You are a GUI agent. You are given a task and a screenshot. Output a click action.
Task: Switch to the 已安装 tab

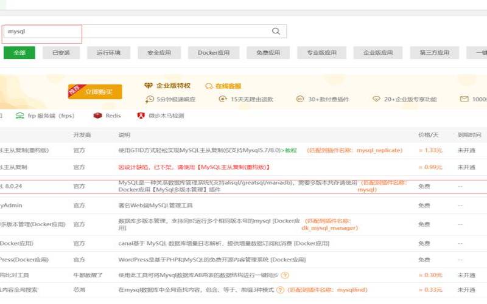pyautogui.click(x=61, y=53)
